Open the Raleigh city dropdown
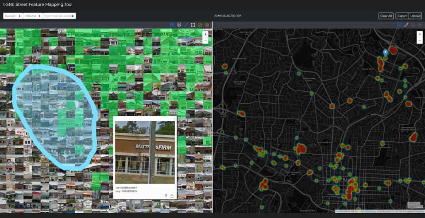 pyautogui.click(x=13, y=16)
